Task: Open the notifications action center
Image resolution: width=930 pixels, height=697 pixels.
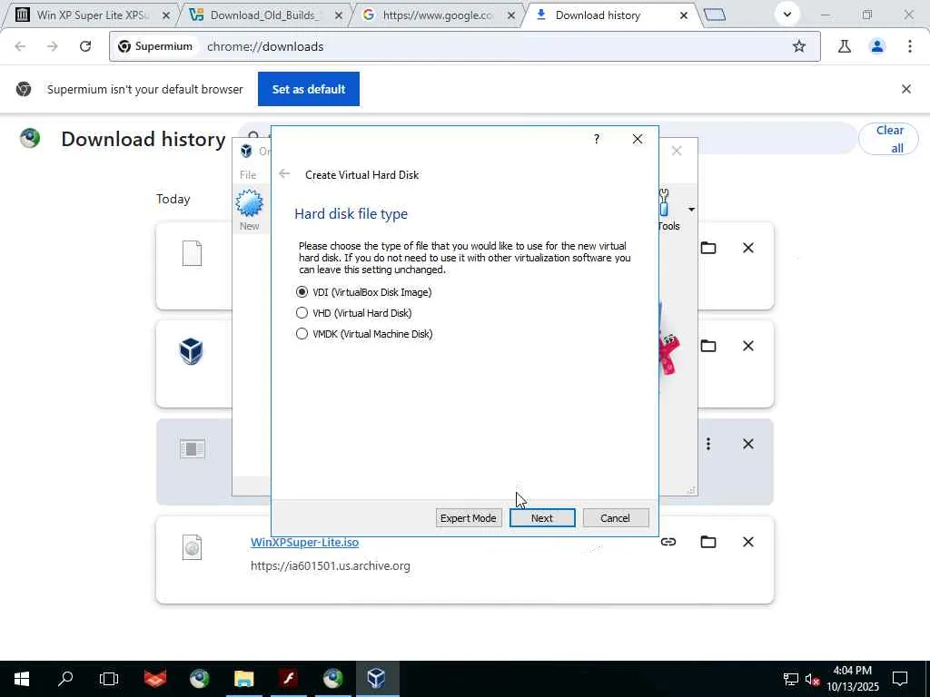Action: coord(900,679)
